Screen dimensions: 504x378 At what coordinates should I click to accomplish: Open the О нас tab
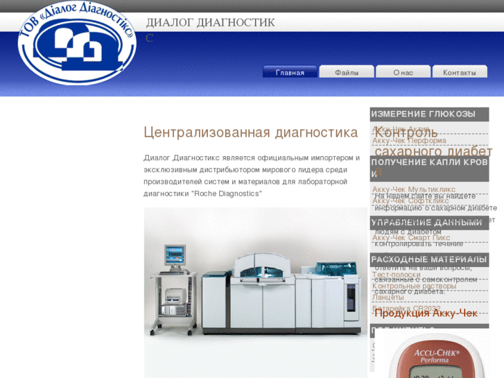(x=403, y=72)
